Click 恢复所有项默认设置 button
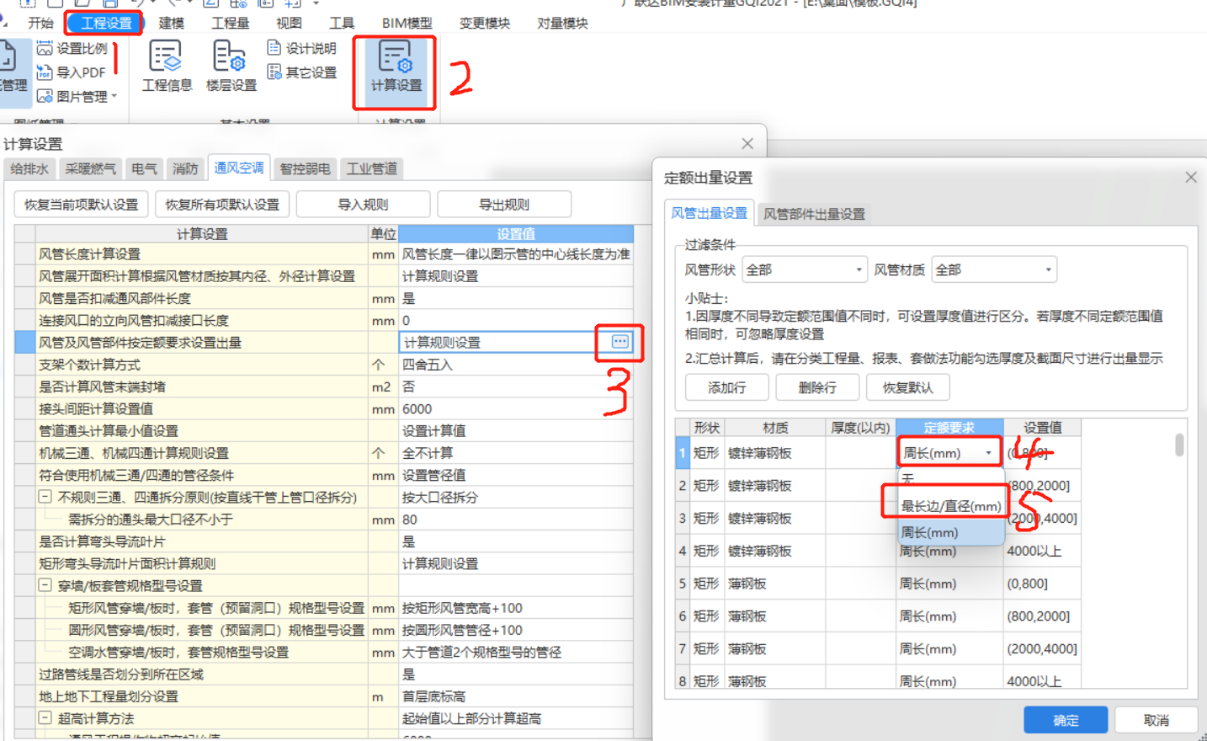 point(222,205)
